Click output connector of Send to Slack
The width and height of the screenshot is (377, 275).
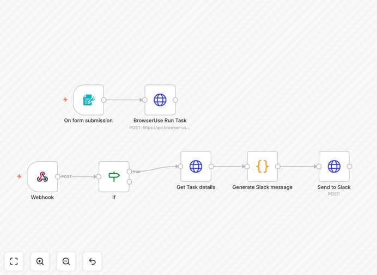click(349, 166)
